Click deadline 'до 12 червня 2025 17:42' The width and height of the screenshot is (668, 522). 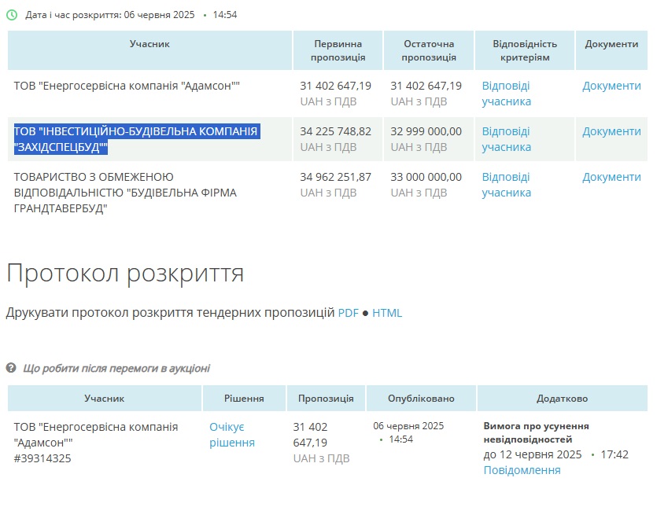pyautogui.click(x=555, y=454)
